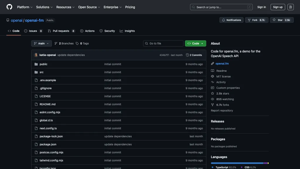300x169 pixels.
Task: Open the global.d.ts file
Action: 46,120
